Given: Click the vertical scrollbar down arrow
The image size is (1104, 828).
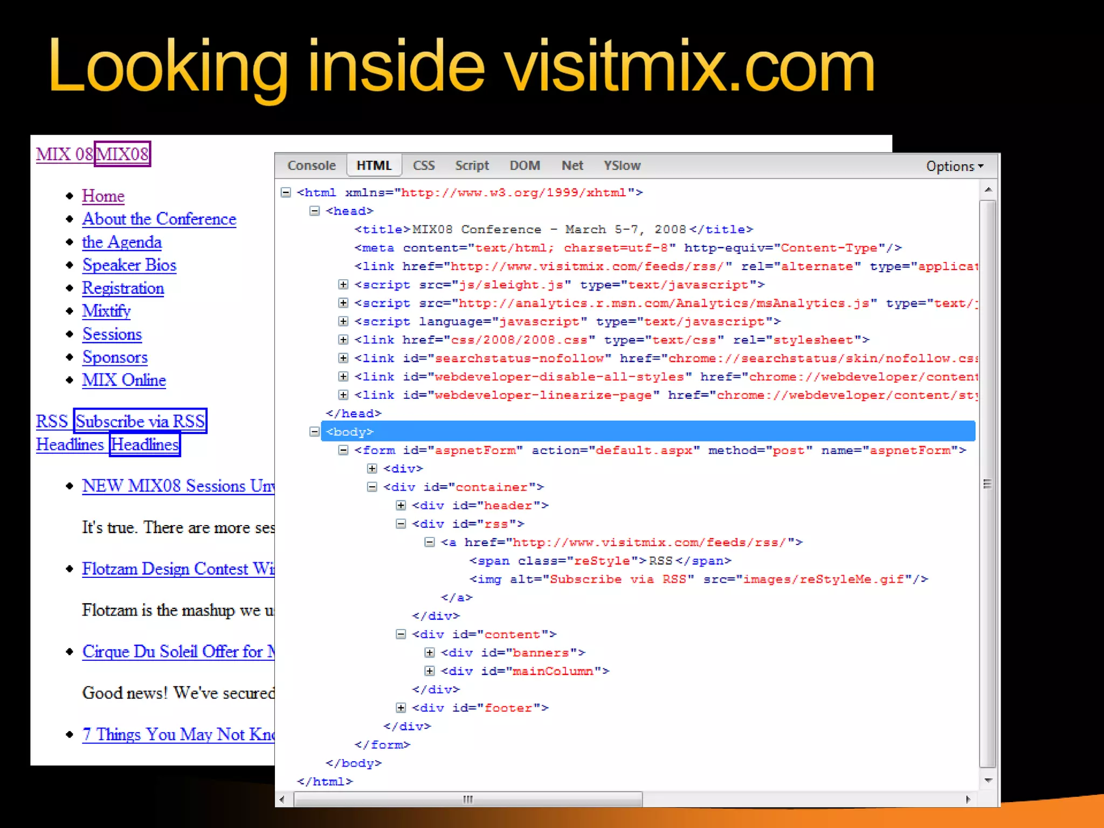Looking at the screenshot, I should point(988,780).
